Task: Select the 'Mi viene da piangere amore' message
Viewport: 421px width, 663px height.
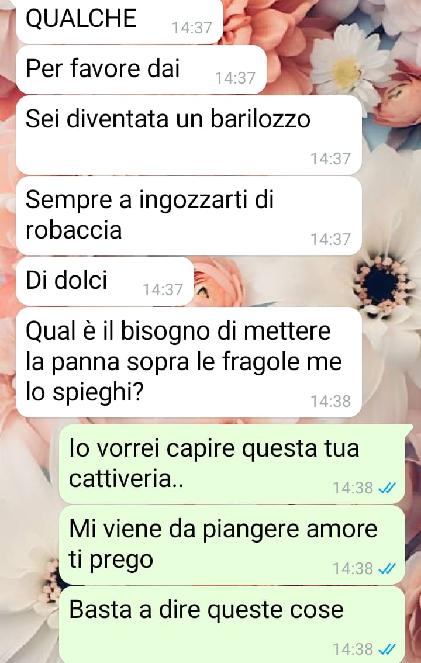Action: point(232,545)
